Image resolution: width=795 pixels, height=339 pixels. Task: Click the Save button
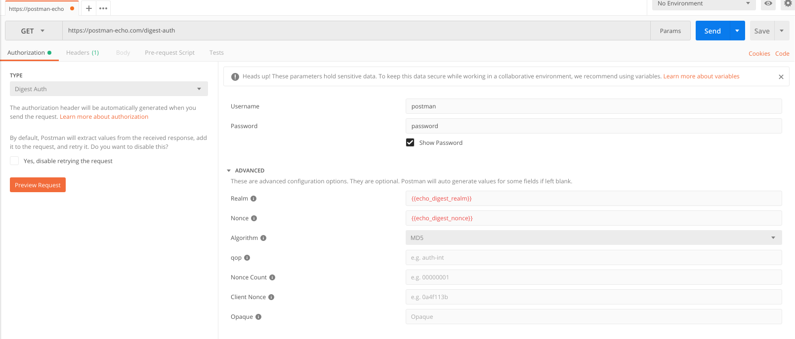point(762,31)
